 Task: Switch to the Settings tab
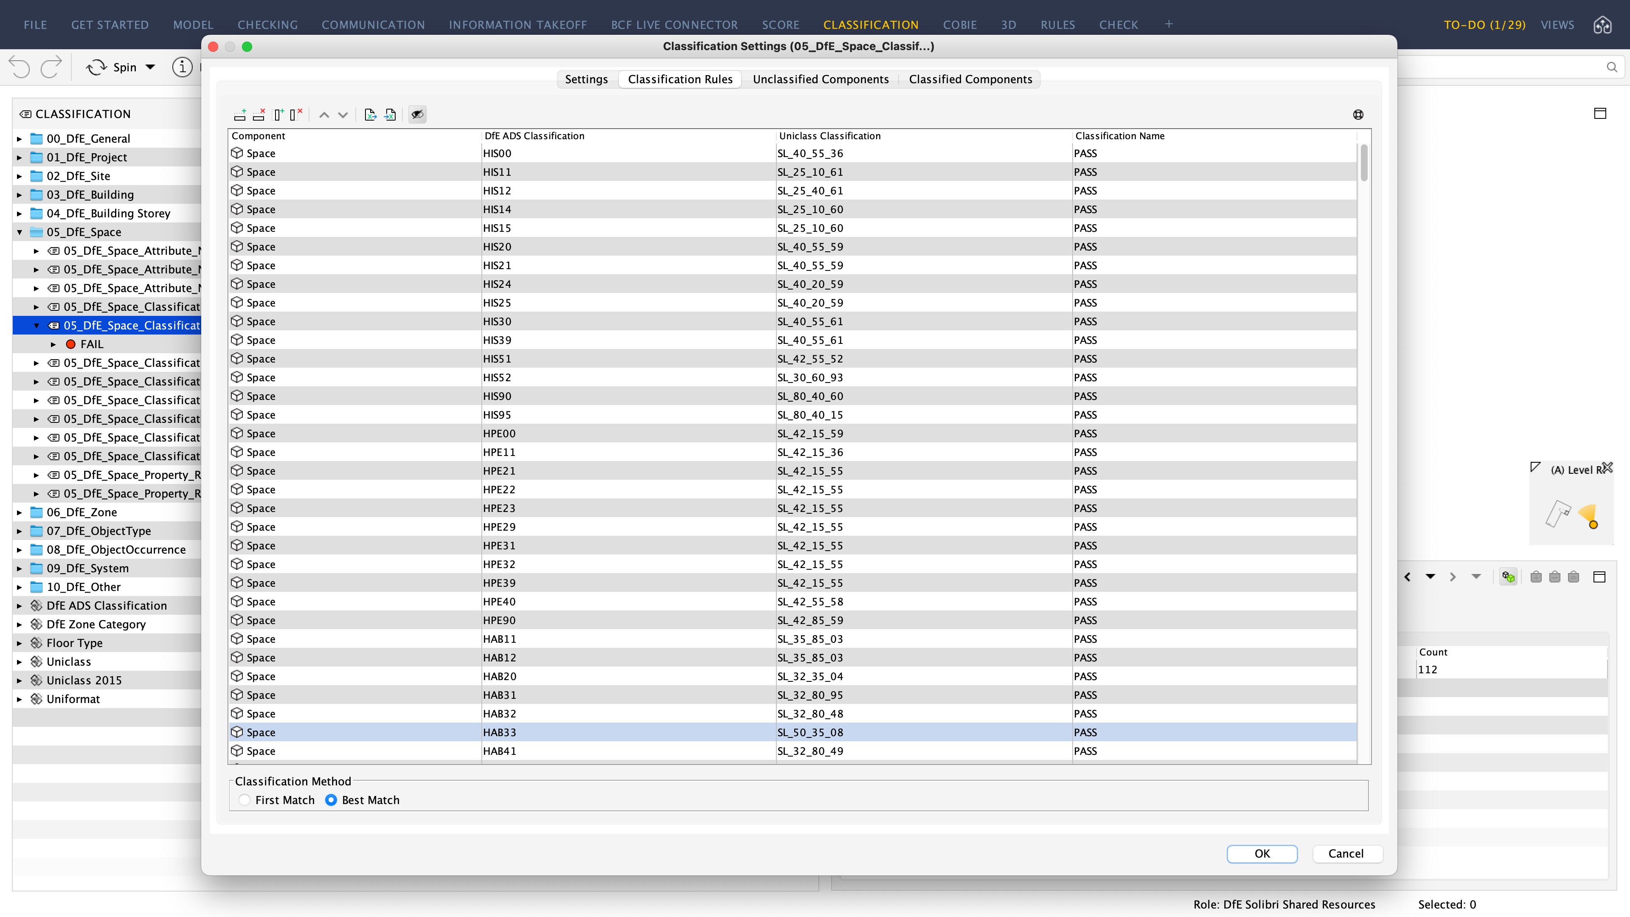(x=586, y=79)
